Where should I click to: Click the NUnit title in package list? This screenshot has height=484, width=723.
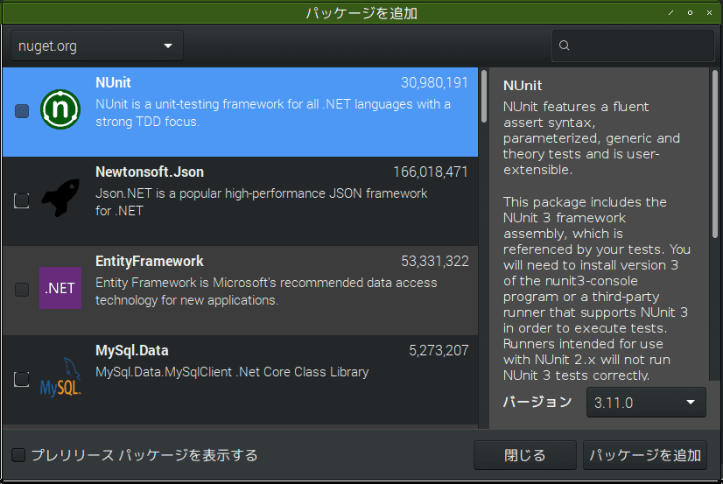[x=113, y=82]
